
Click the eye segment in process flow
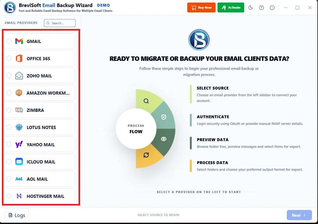click(x=164, y=139)
